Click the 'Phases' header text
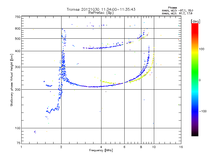213x160 pixels. [172, 8]
